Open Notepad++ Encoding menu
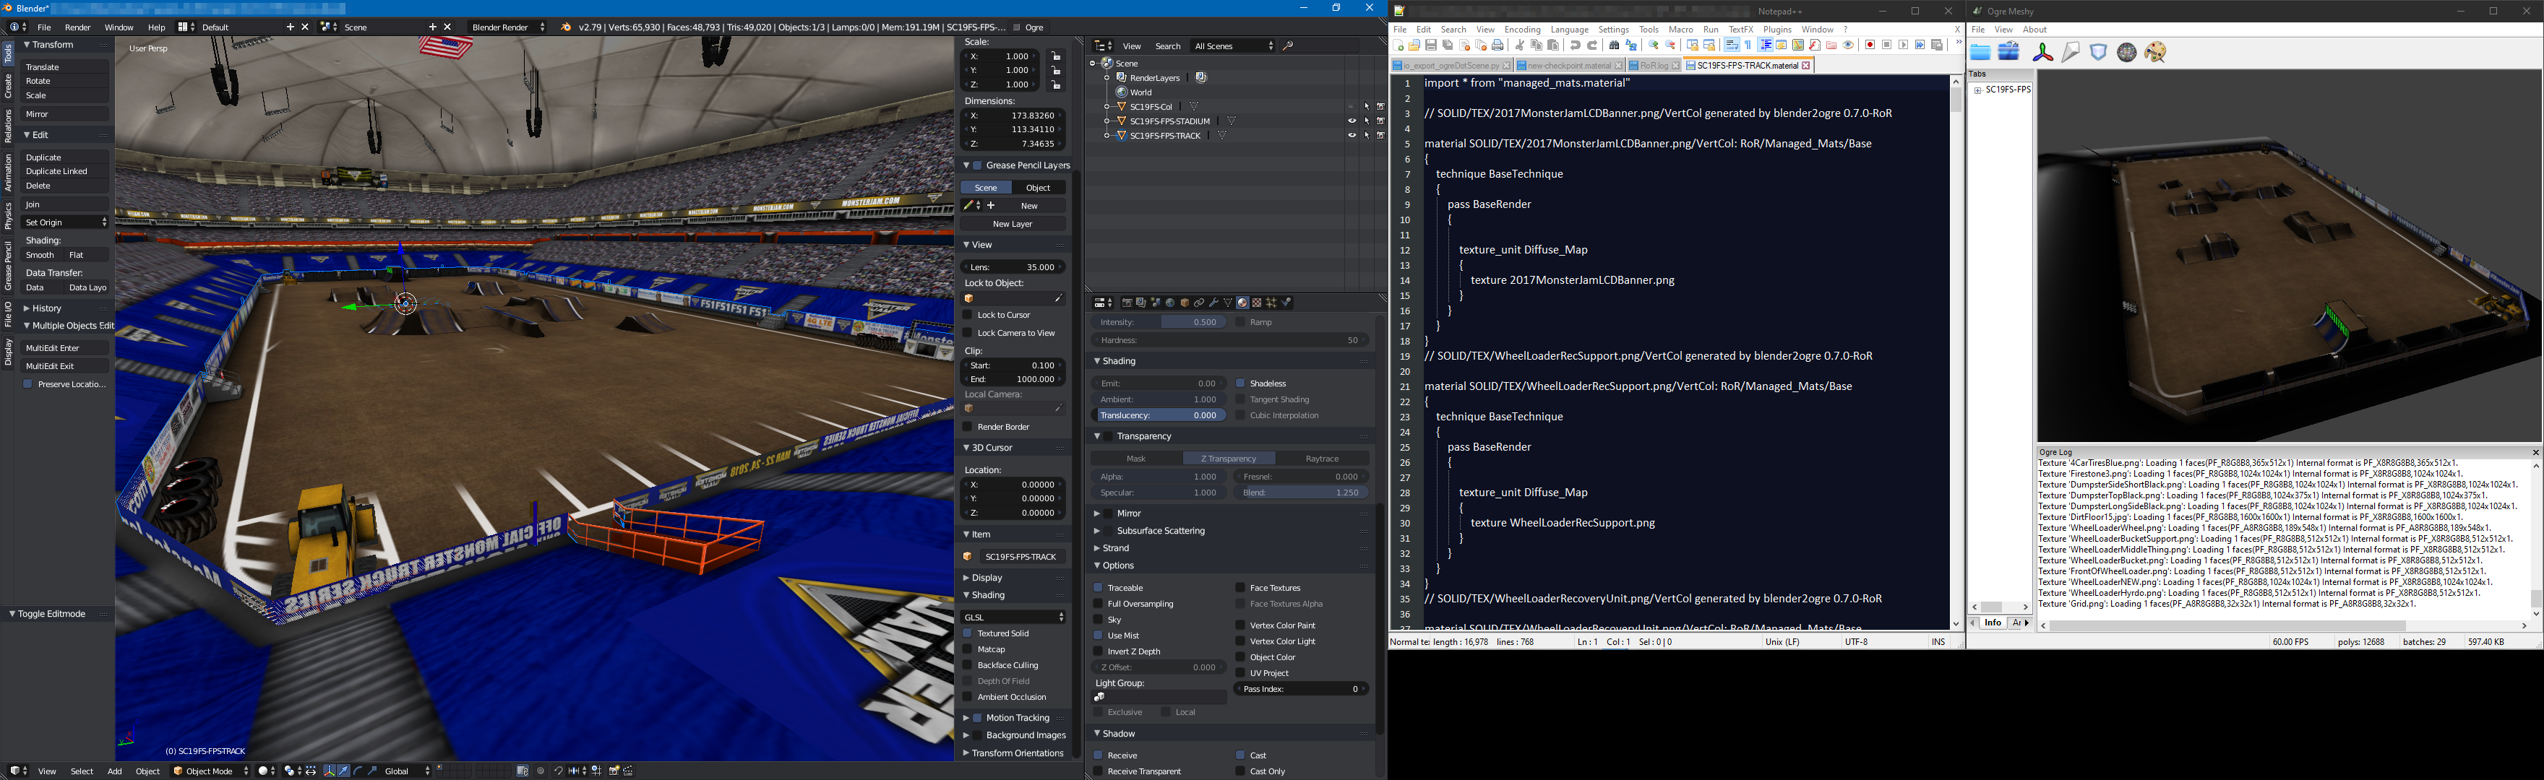2544x780 pixels. pos(1522,30)
